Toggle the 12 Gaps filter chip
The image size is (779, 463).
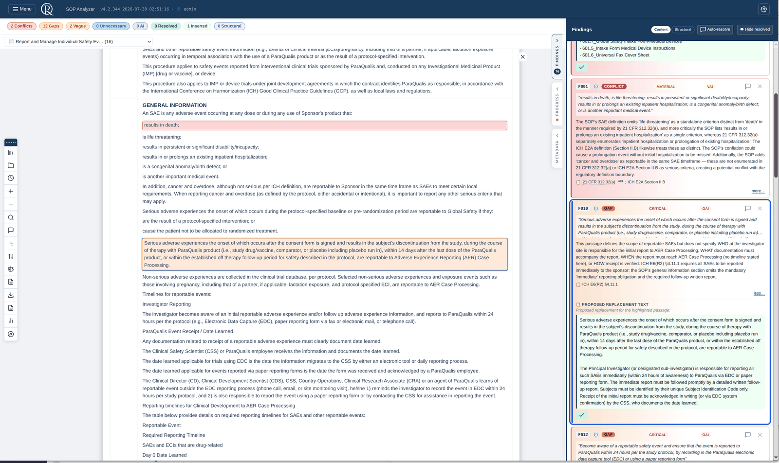[x=51, y=26]
